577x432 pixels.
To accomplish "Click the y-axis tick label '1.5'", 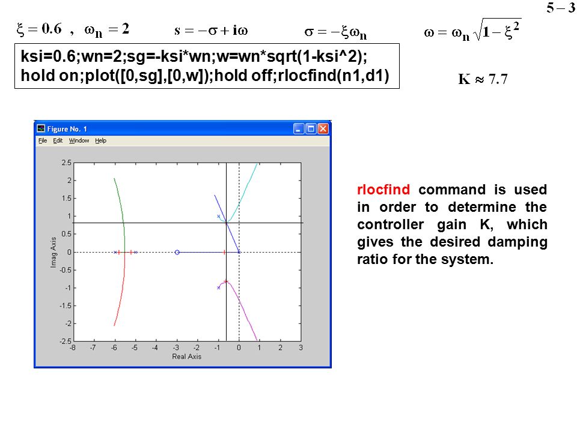I will [66, 199].
